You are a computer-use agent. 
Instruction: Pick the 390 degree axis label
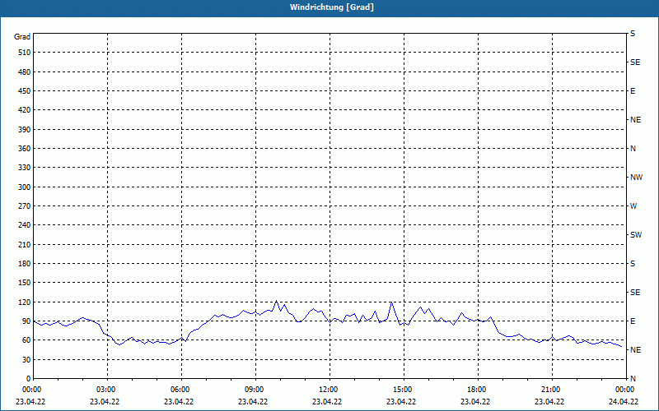25,129
